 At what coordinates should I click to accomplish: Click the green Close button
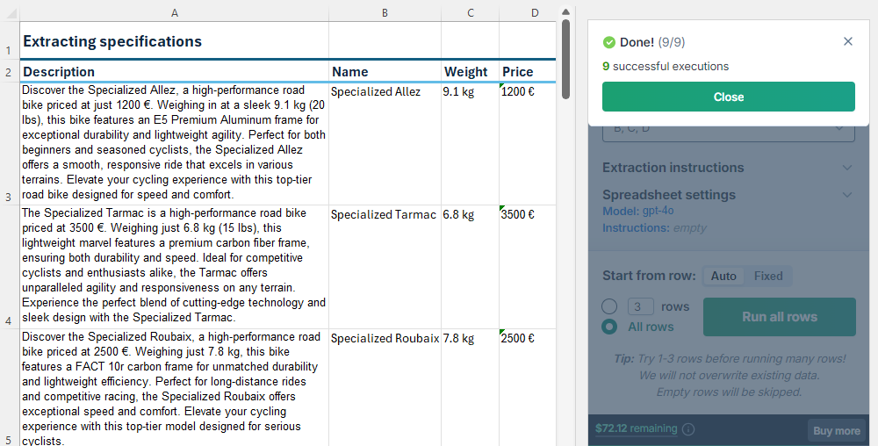(x=728, y=97)
